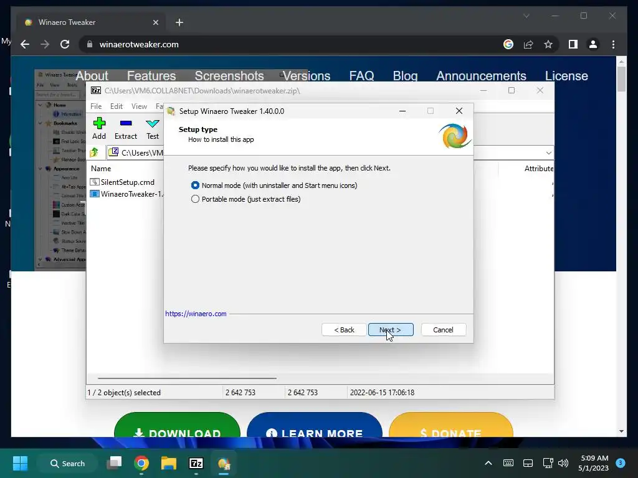638x478 pixels.
Task: Click the yellow DONATE button
Action: point(451,426)
